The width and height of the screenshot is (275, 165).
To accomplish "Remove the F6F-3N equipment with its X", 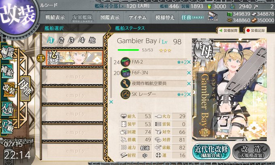I will coord(189,73).
